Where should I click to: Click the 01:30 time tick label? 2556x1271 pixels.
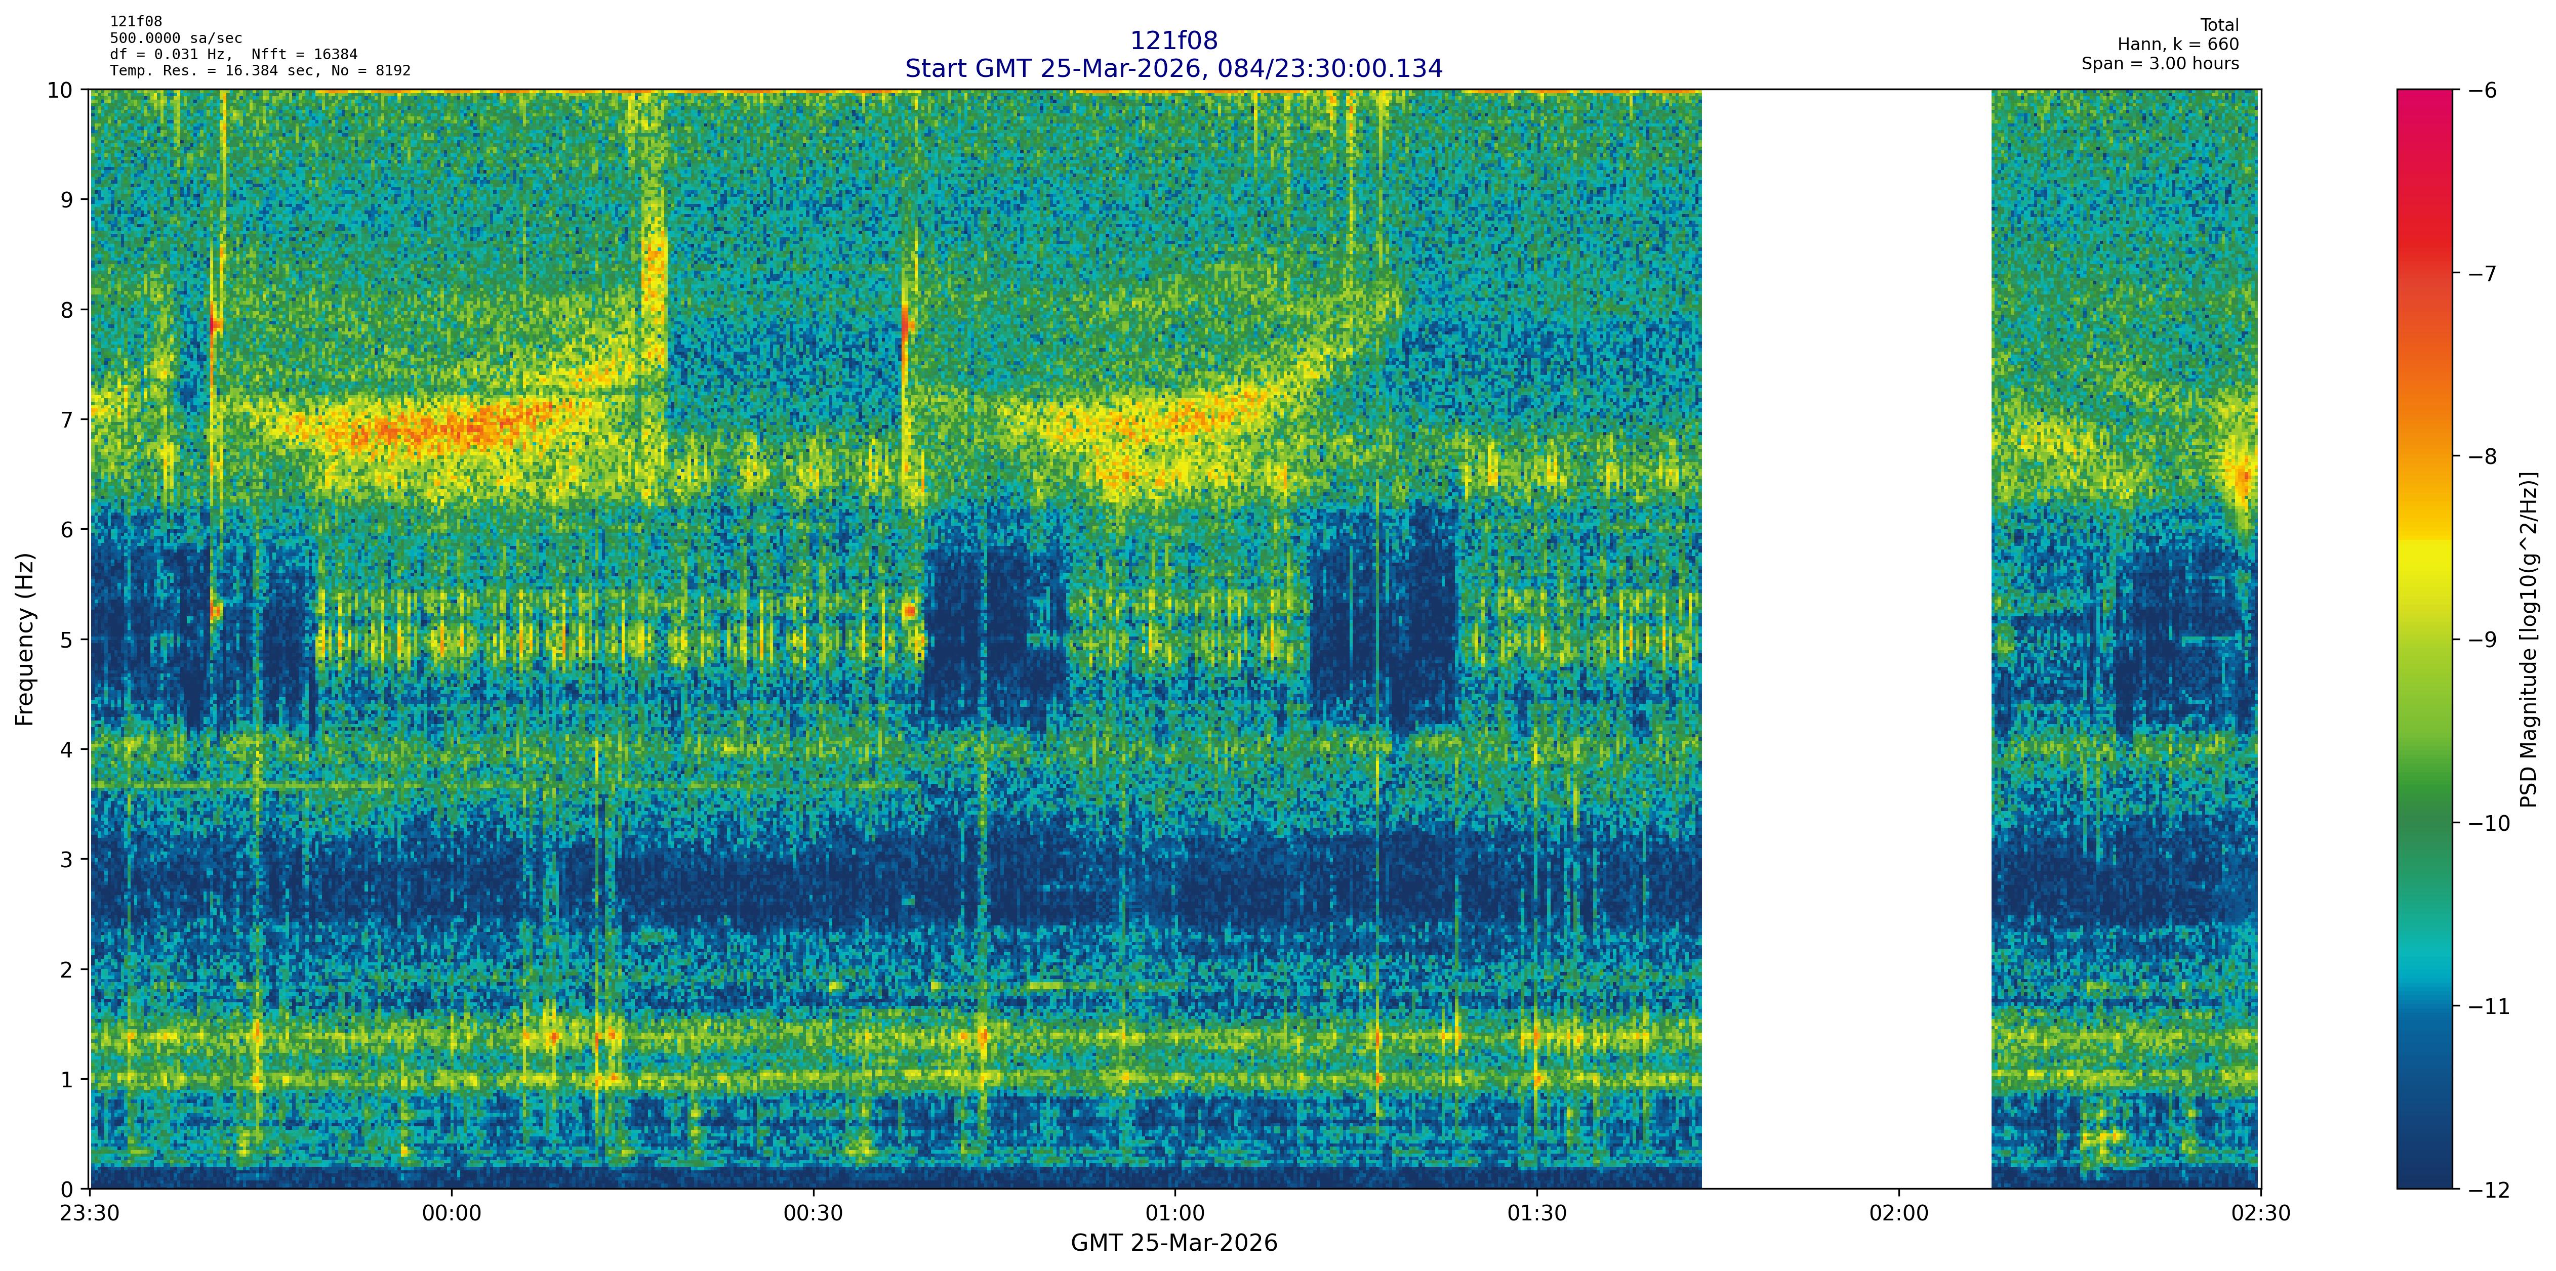coord(1536,1213)
